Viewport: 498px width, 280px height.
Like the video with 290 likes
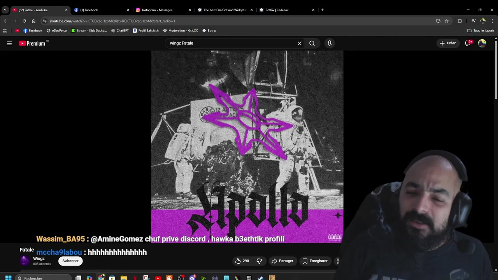click(x=242, y=261)
